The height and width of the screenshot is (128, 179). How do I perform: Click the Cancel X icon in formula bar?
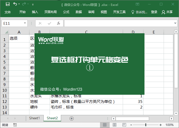[x=40, y=24]
